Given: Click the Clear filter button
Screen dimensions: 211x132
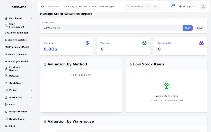Looking at the screenshot, I should tap(200, 28).
